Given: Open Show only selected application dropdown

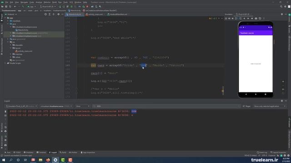Looking at the screenshot, I should [270, 106].
